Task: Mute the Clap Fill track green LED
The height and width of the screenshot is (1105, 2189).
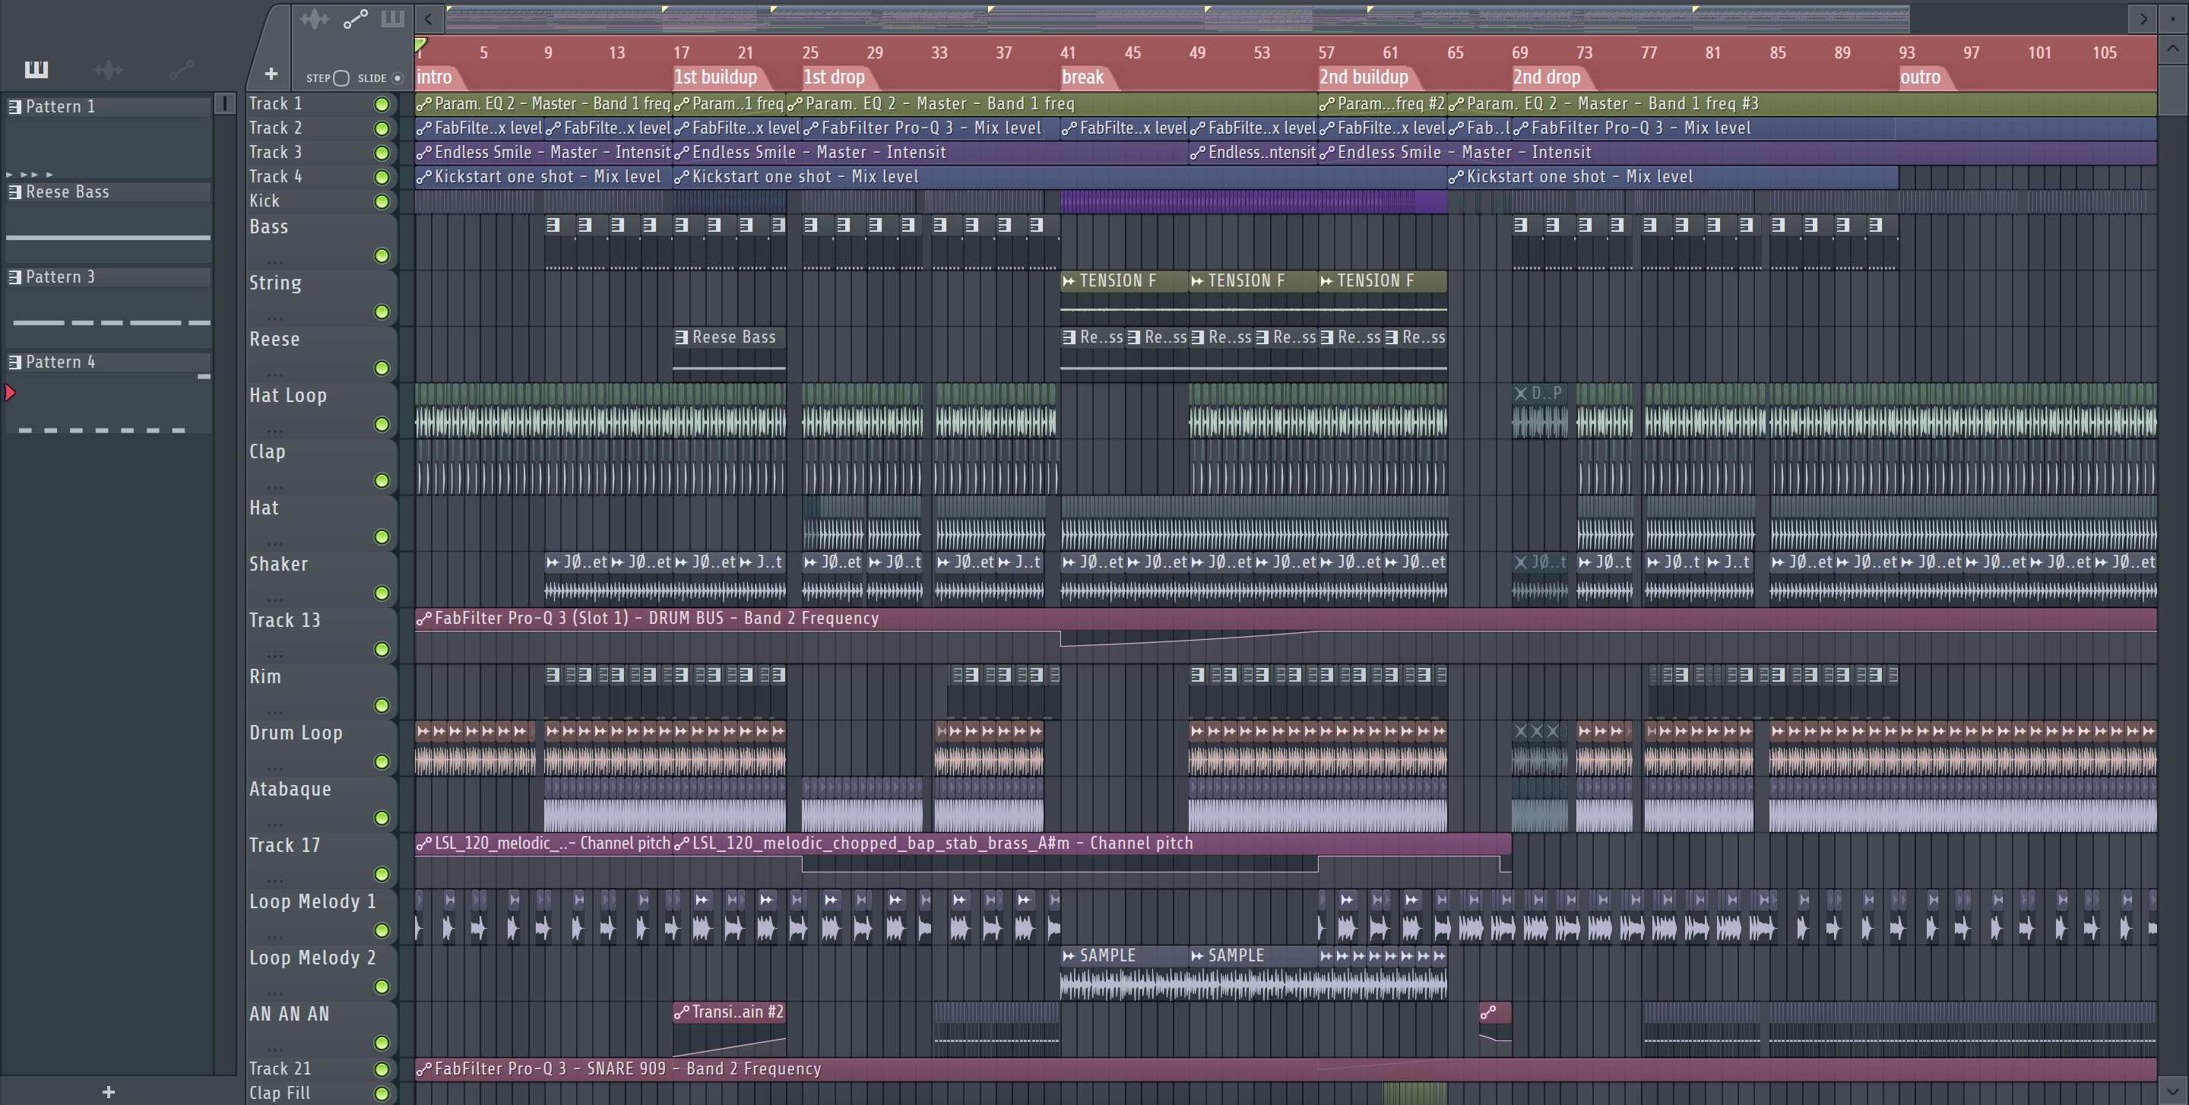Action: (382, 1094)
